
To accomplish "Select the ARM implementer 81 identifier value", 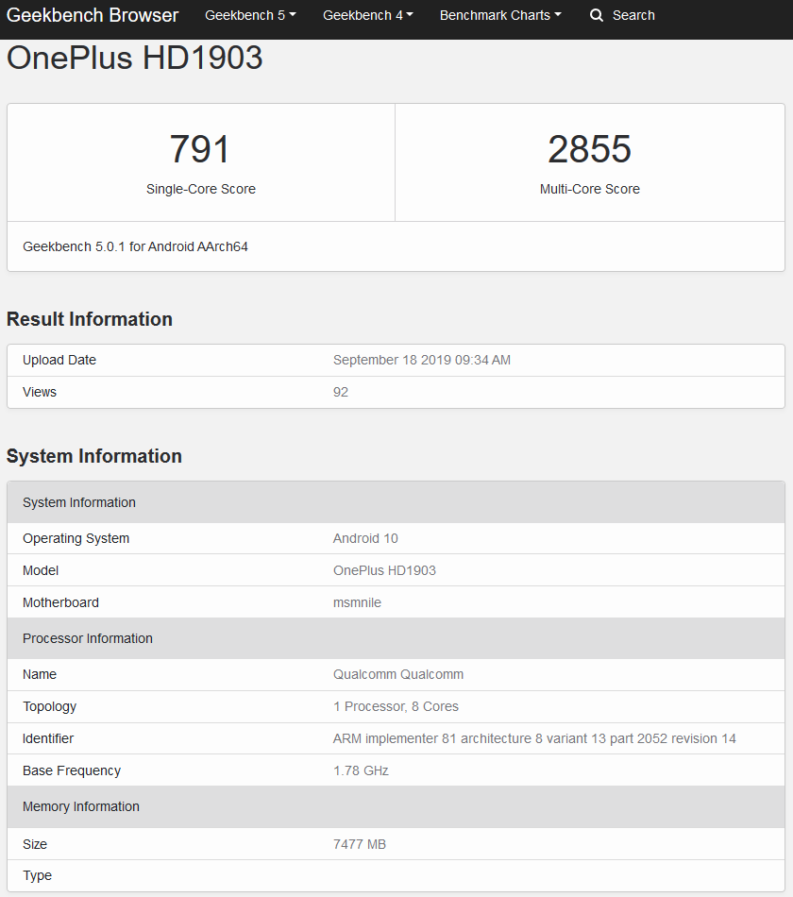I will (x=534, y=738).
